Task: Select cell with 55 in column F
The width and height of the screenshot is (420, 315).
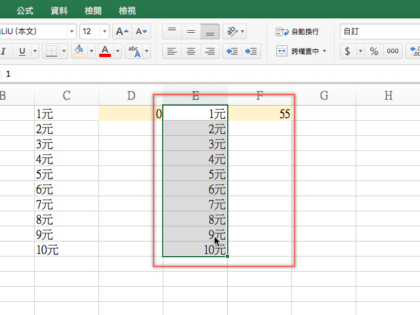Action: [260, 114]
